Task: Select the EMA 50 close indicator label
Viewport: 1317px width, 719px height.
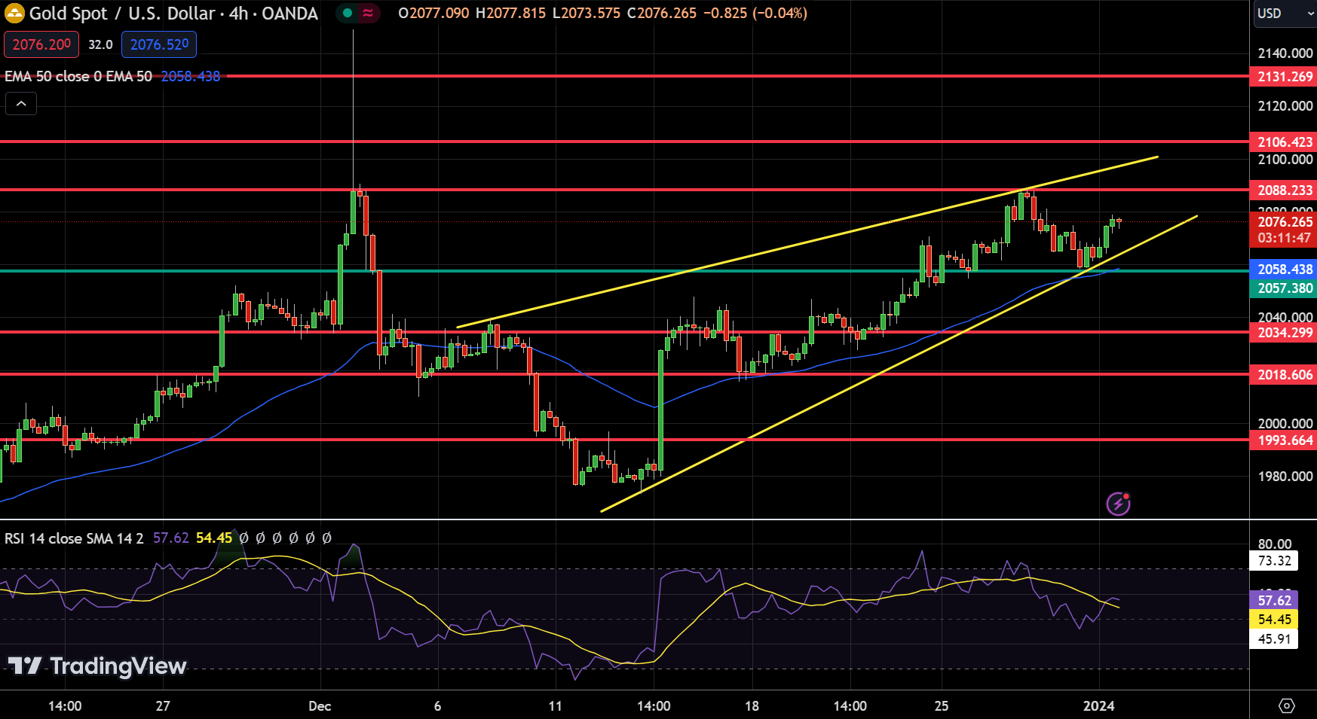Action: pyautogui.click(x=78, y=76)
